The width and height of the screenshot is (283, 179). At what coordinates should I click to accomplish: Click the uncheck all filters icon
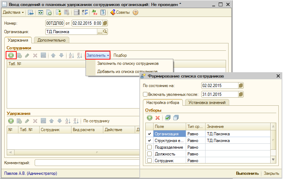(176, 118)
